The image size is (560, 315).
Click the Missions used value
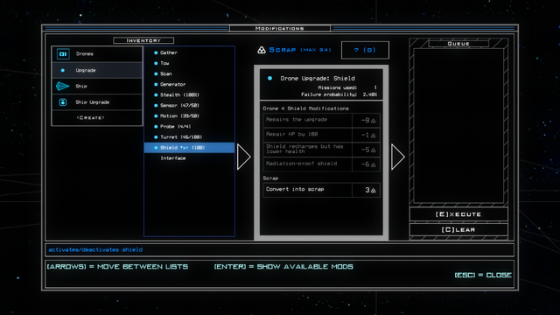click(375, 87)
